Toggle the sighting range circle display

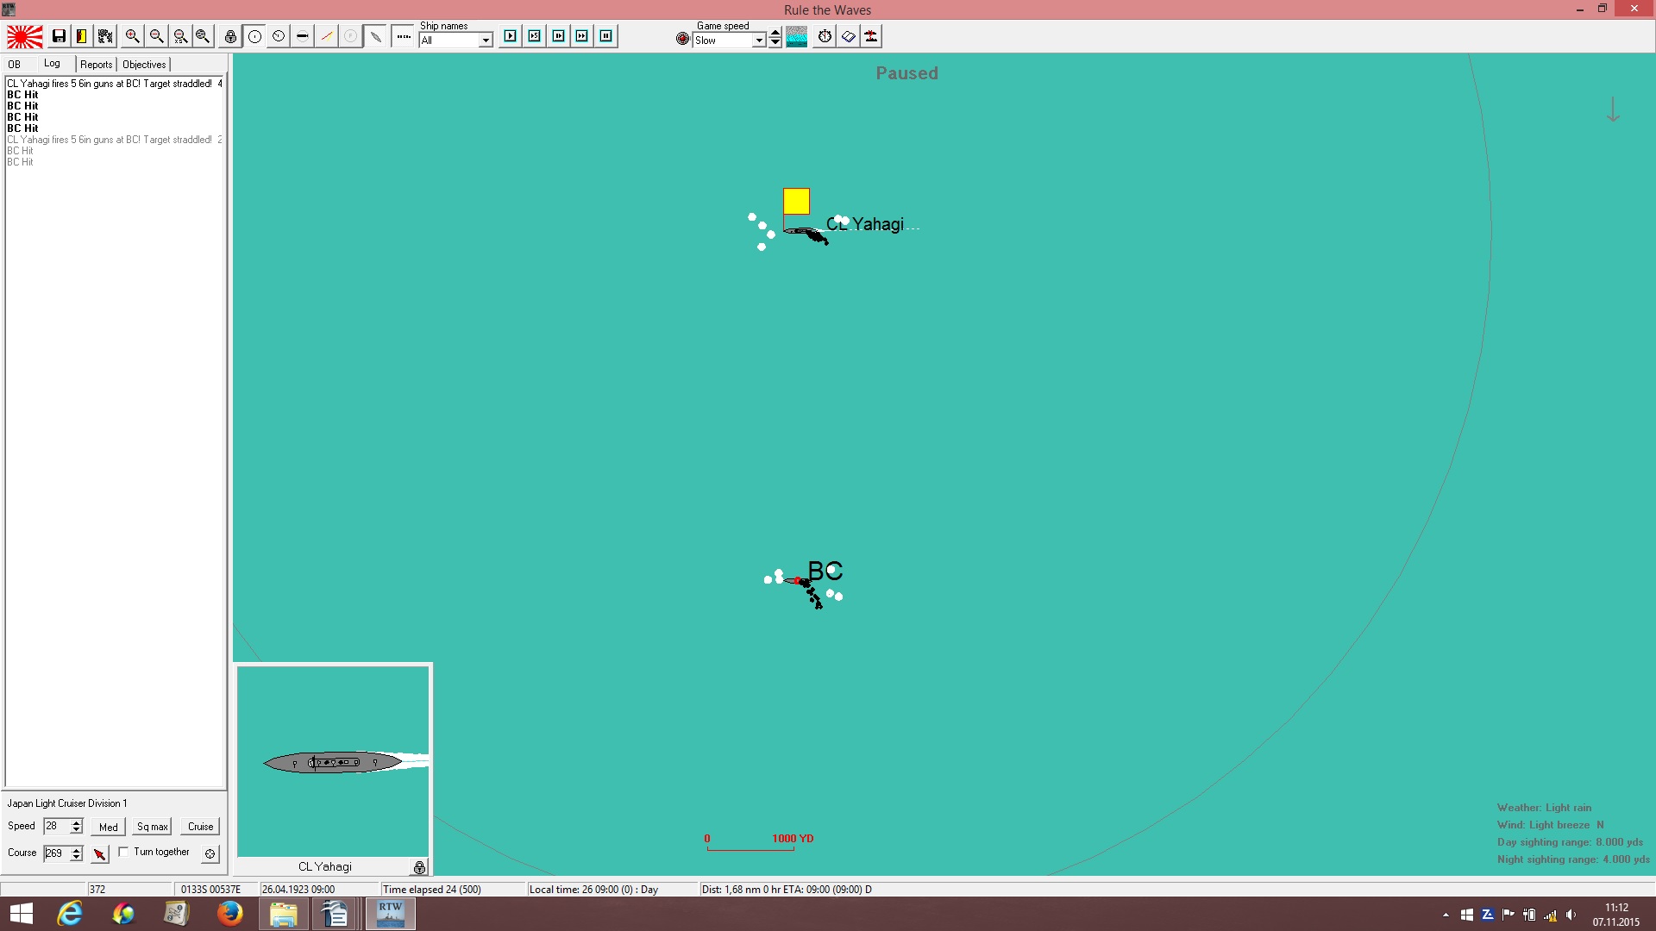click(254, 36)
